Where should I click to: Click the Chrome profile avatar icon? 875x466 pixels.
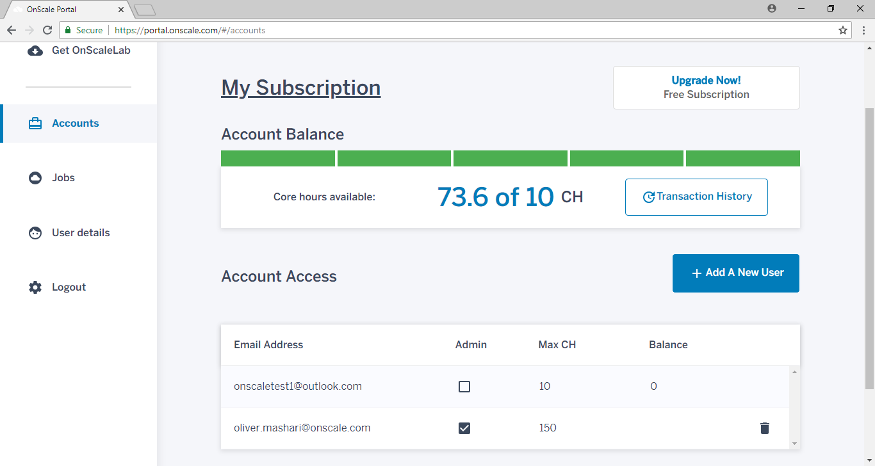[x=771, y=8]
